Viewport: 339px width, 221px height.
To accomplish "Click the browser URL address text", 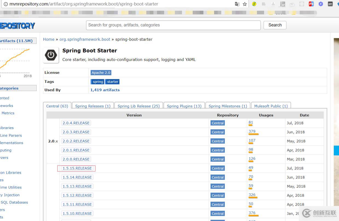I will pyautogui.click(x=84, y=4).
